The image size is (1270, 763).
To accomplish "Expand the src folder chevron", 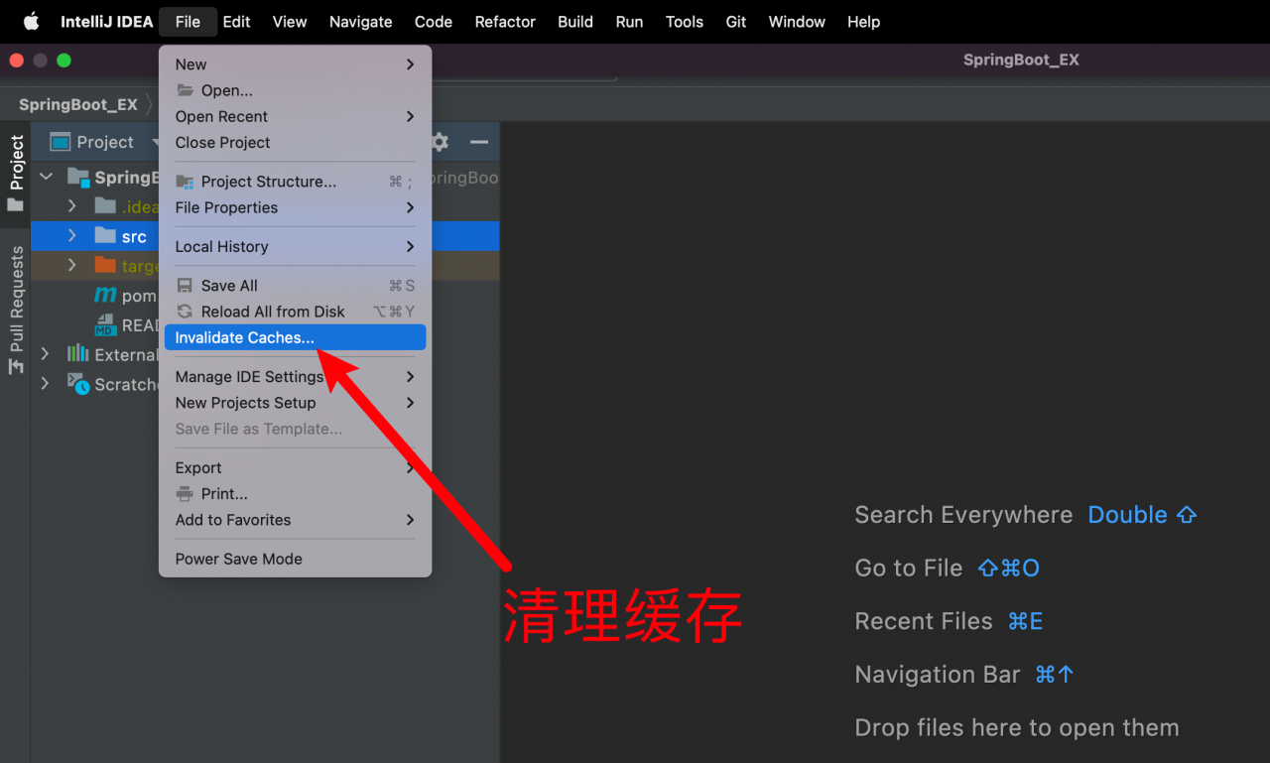I will coord(71,236).
